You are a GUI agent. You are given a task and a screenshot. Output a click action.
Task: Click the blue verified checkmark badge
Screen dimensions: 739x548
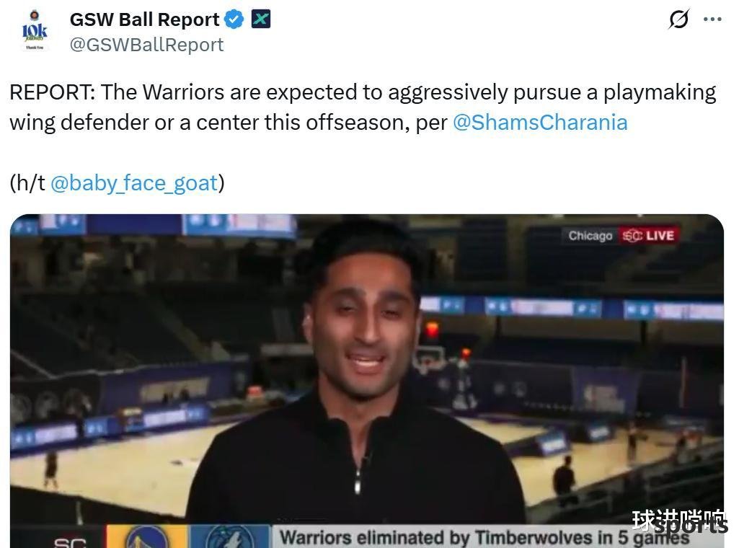pyautogui.click(x=234, y=19)
